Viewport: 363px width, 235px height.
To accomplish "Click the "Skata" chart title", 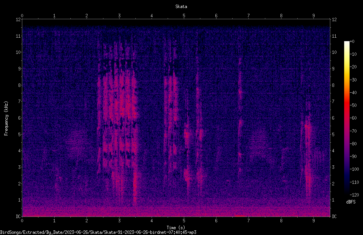I will (x=181, y=7).
